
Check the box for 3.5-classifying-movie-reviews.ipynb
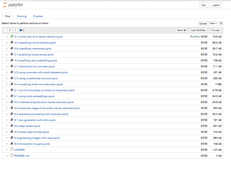7,43
